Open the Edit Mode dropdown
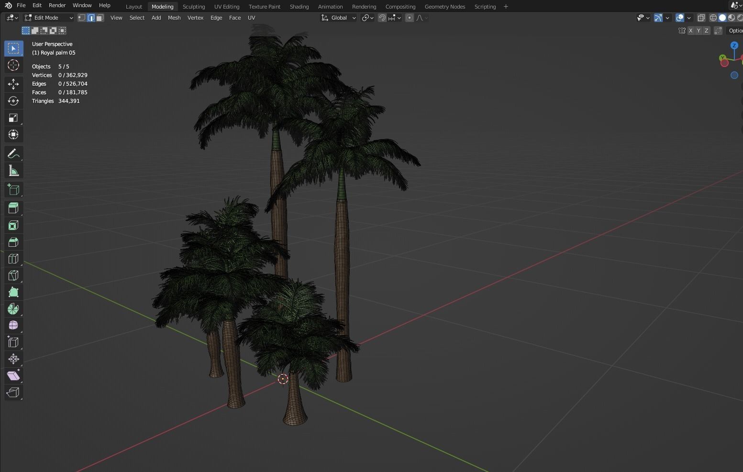Screen dimensions: 743x472 [x=48, y=18]
